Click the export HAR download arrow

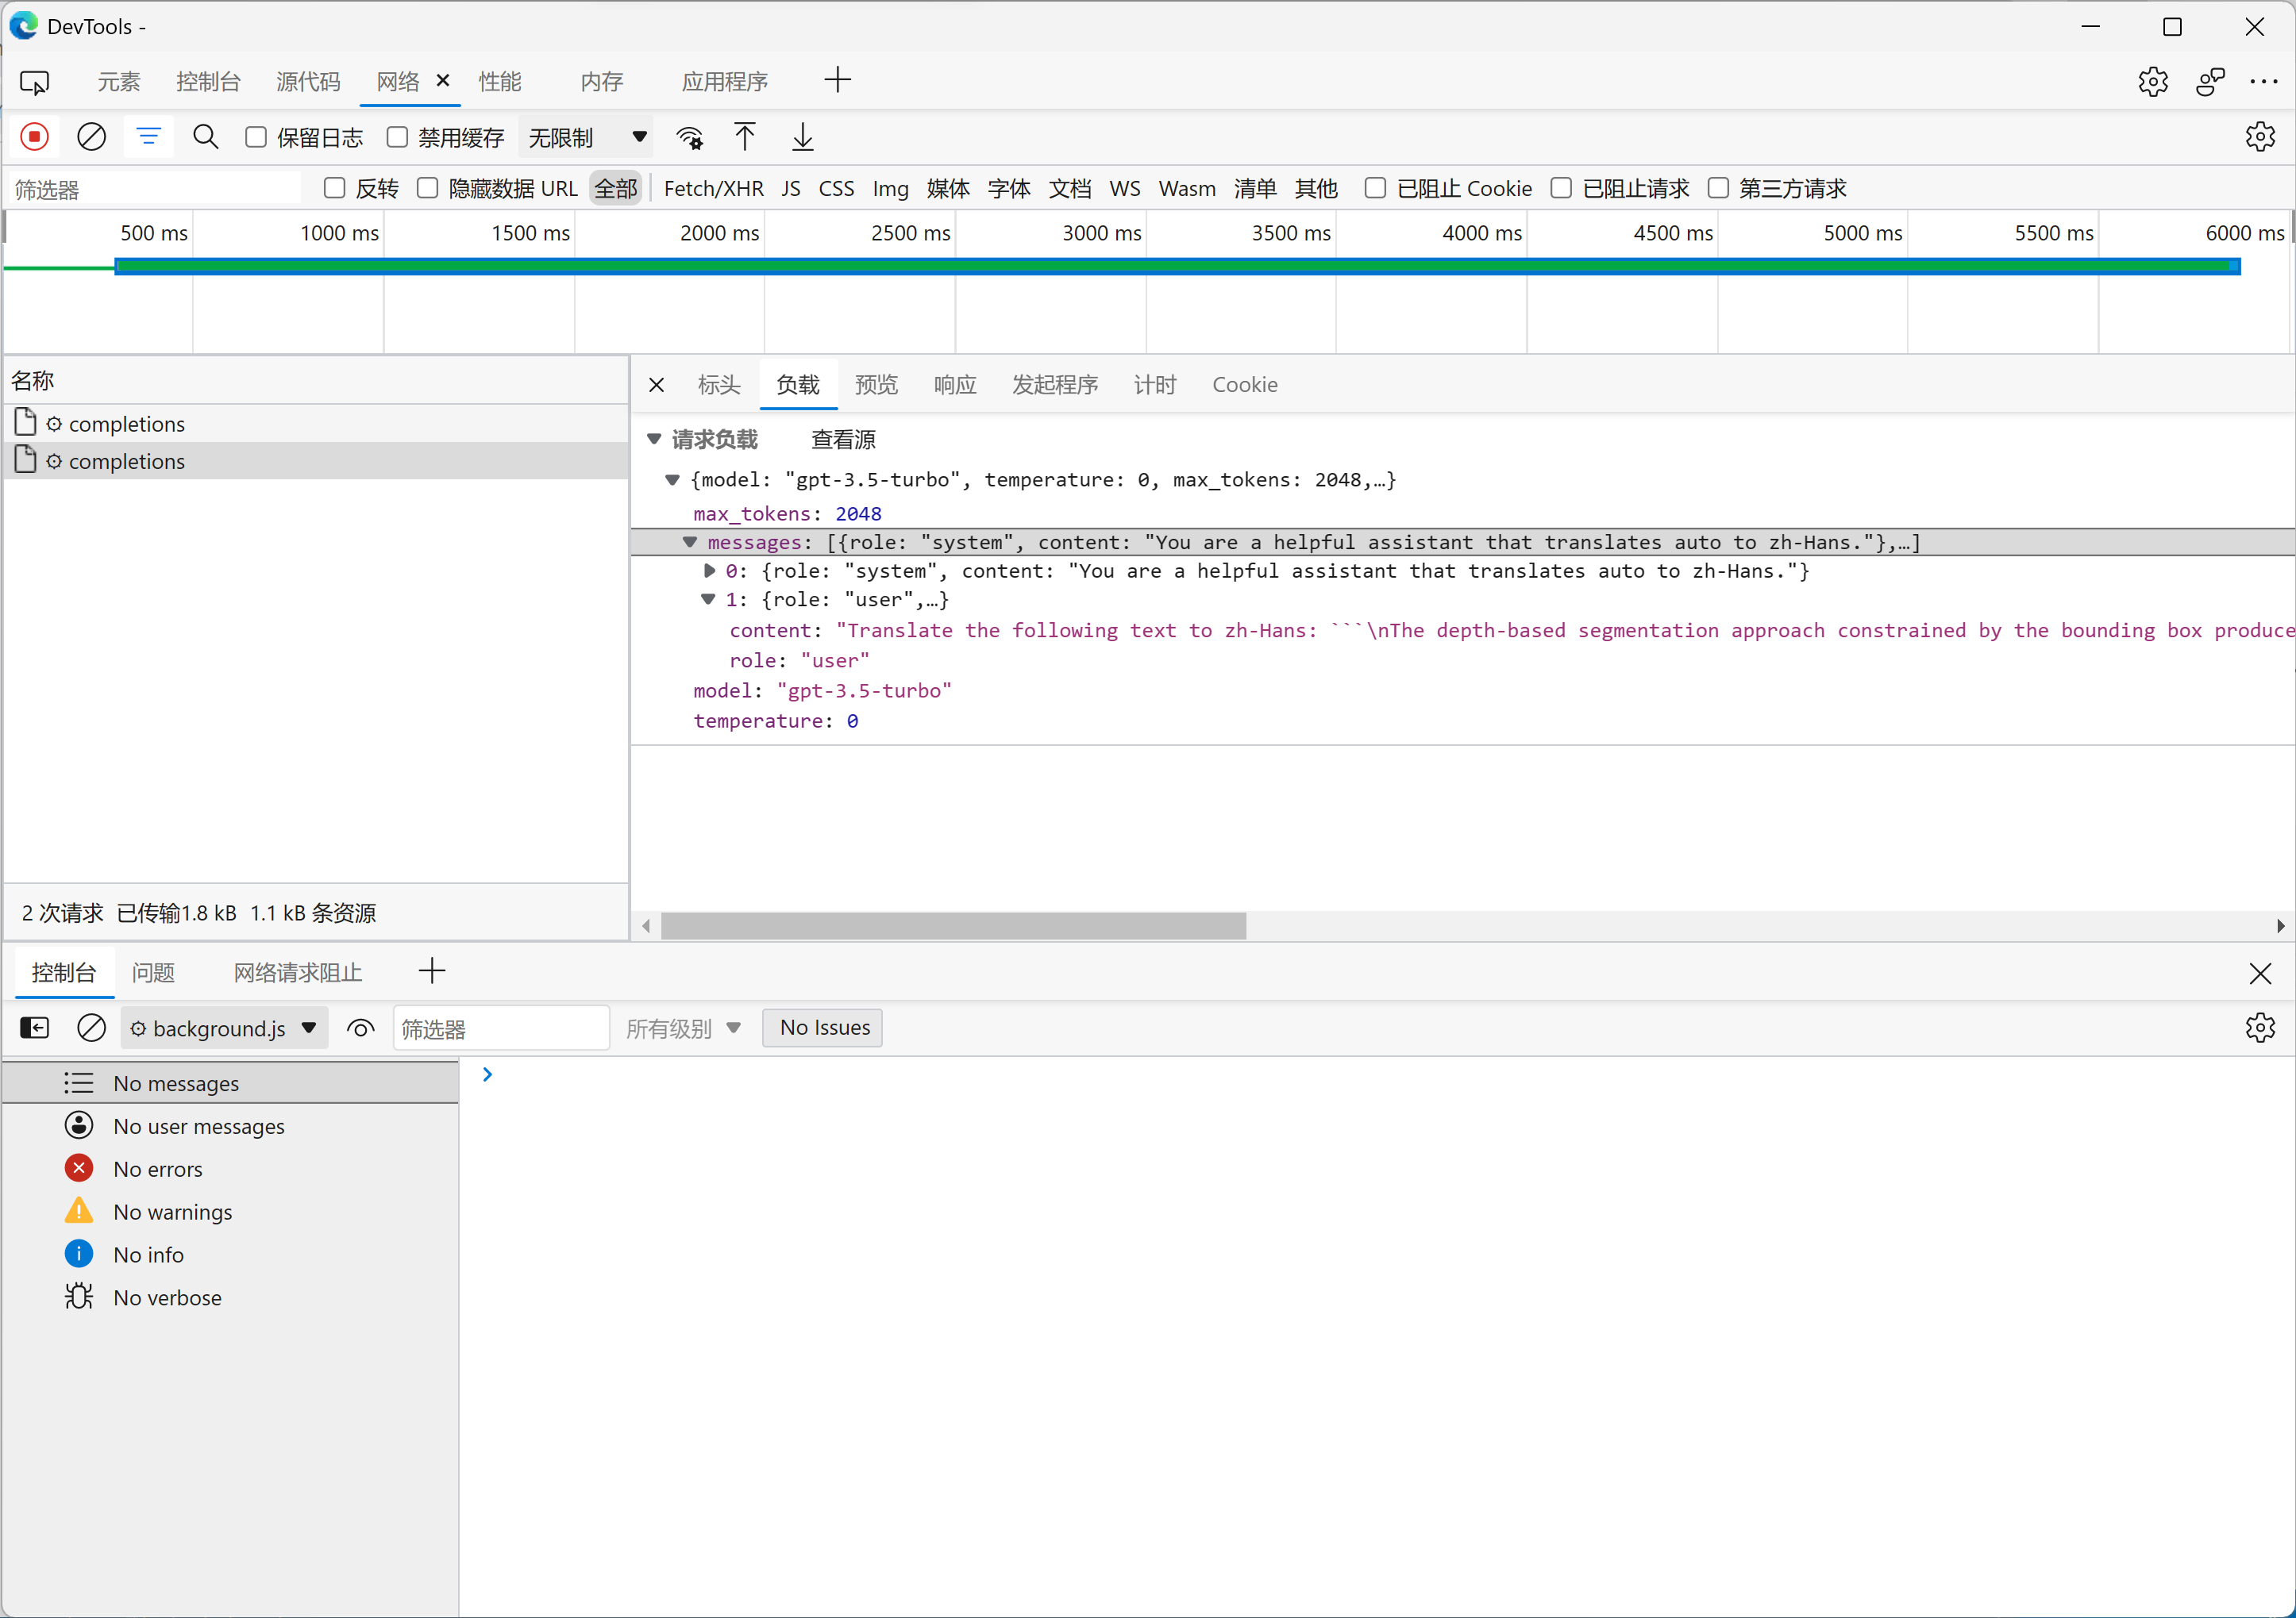pyautogui.click(x=802, y=137)
